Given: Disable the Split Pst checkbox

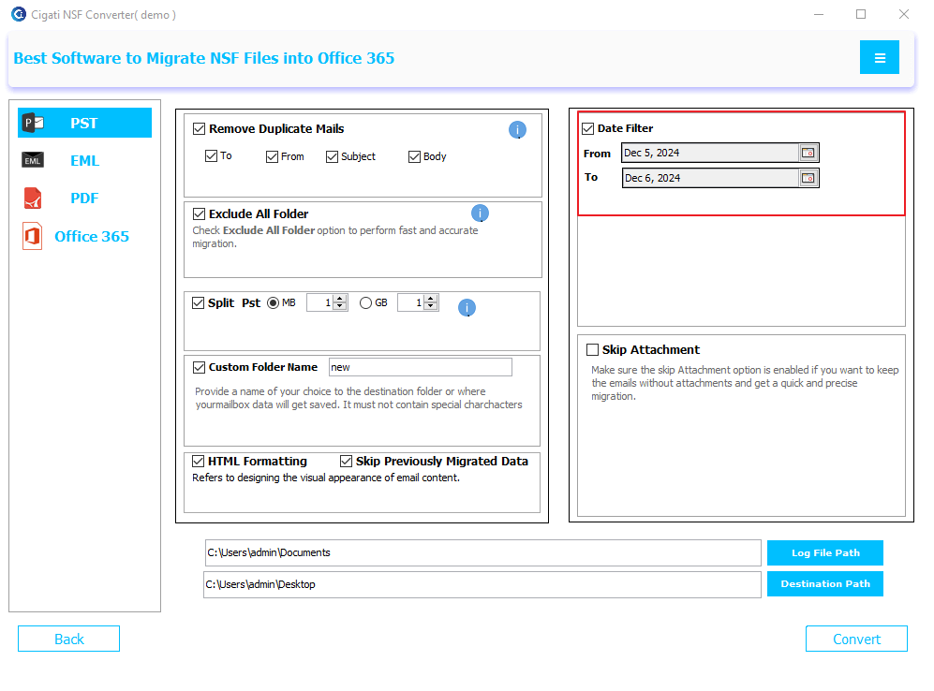Looking at the screenshot, I should [199, 303].
